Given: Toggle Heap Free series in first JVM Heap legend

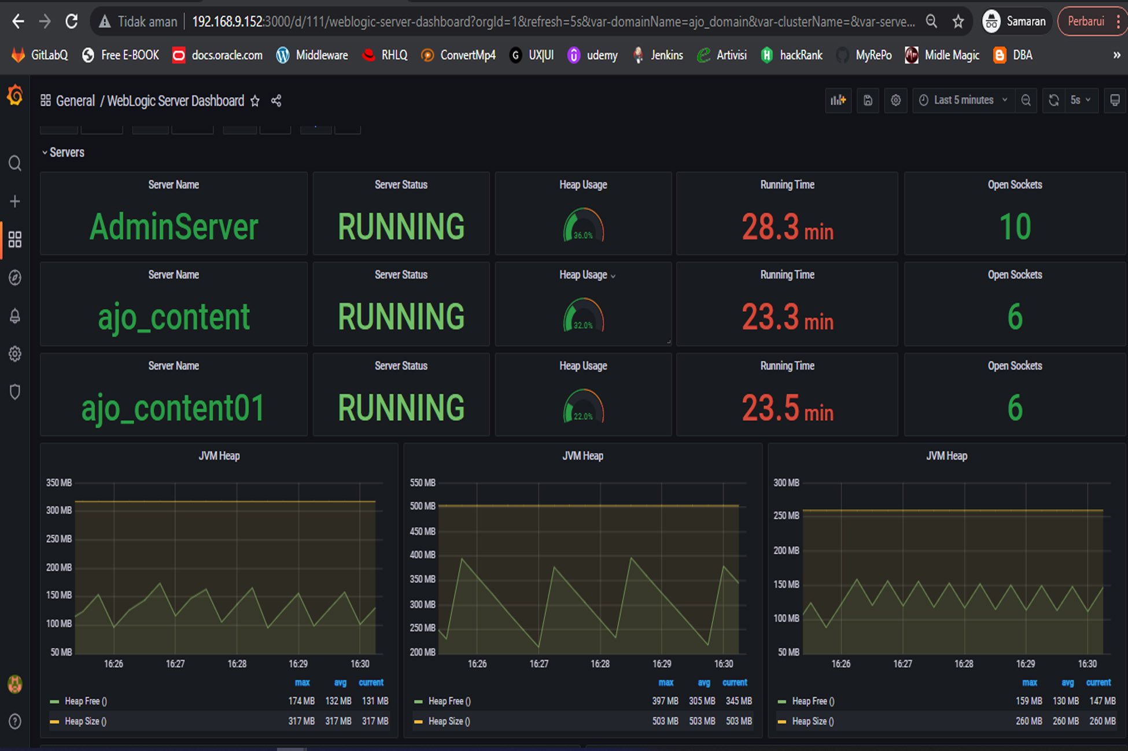Looking at the screenshot, I should [86, 701].
